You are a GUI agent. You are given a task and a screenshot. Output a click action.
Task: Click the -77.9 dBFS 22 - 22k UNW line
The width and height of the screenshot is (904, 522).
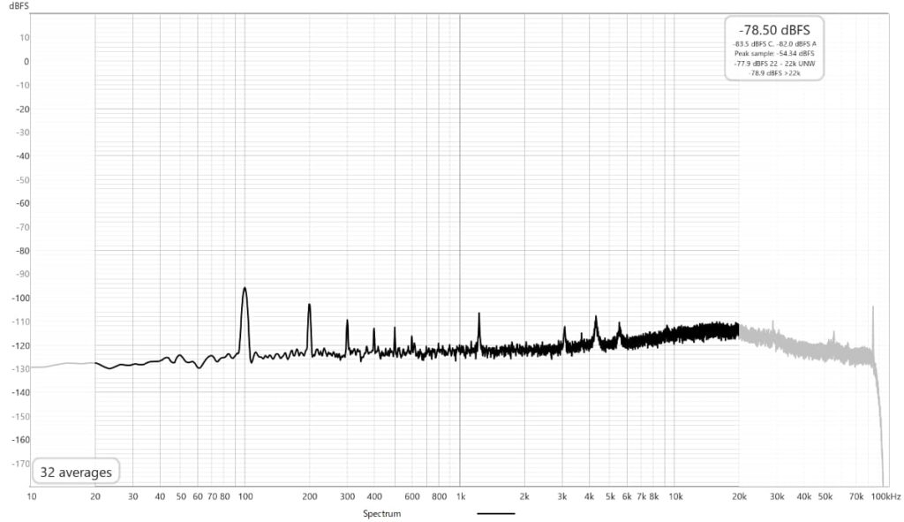point(774,64)
